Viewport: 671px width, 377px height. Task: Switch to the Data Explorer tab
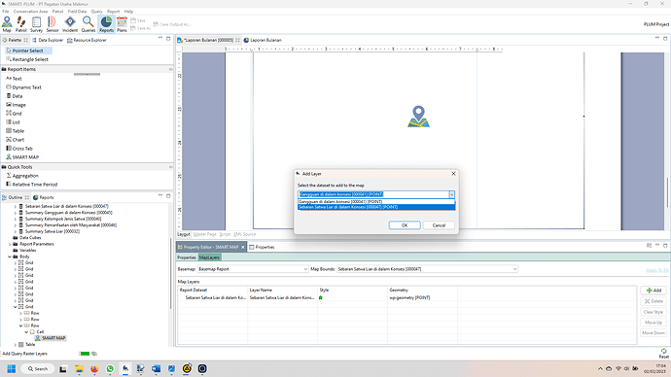(48, 40)
